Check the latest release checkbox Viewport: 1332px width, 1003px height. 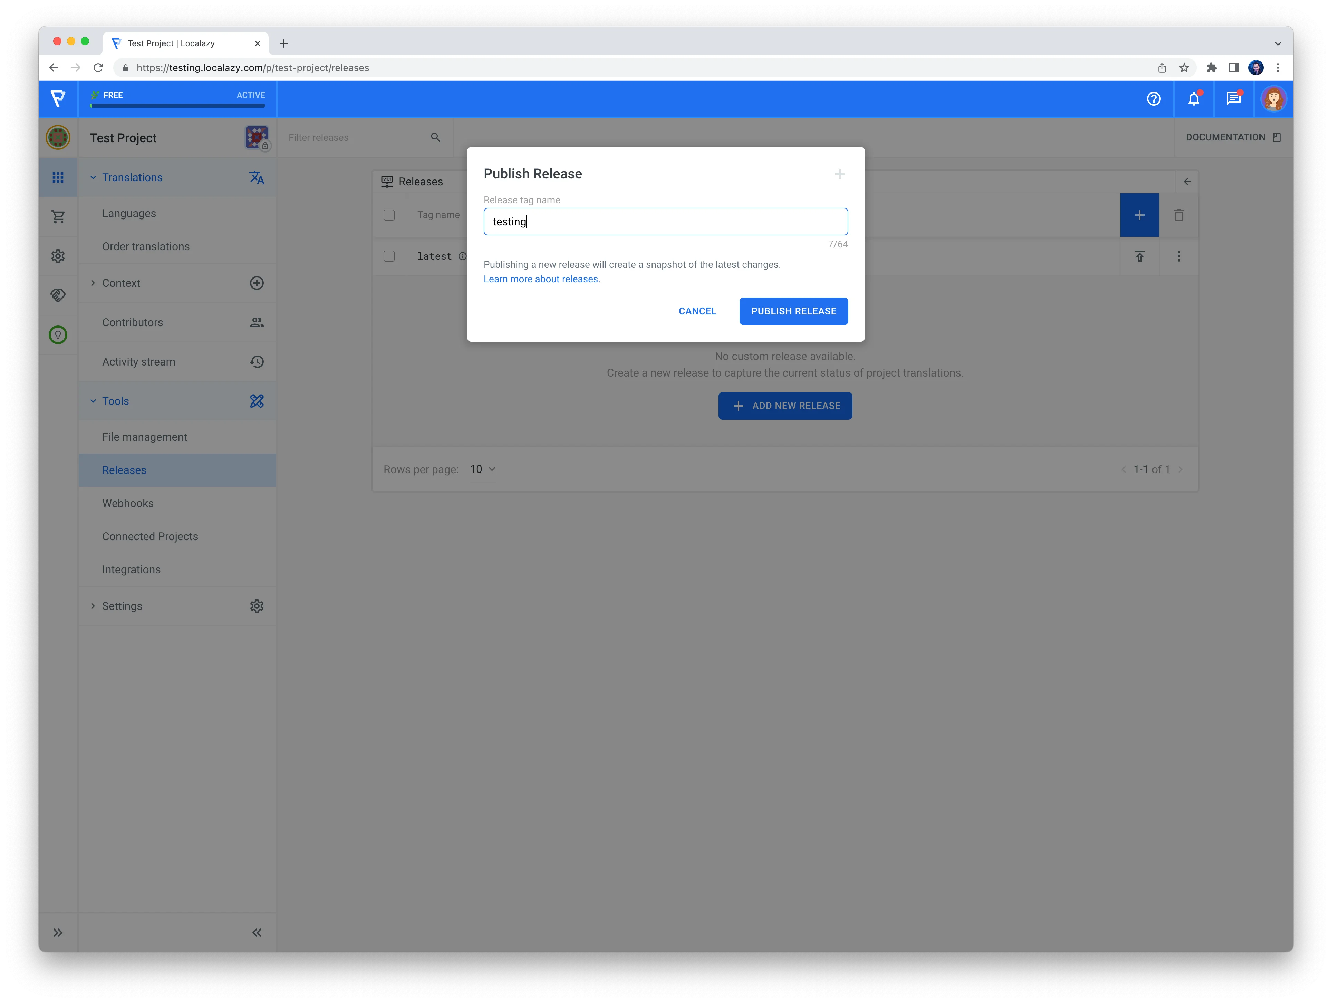pos(389,256)
